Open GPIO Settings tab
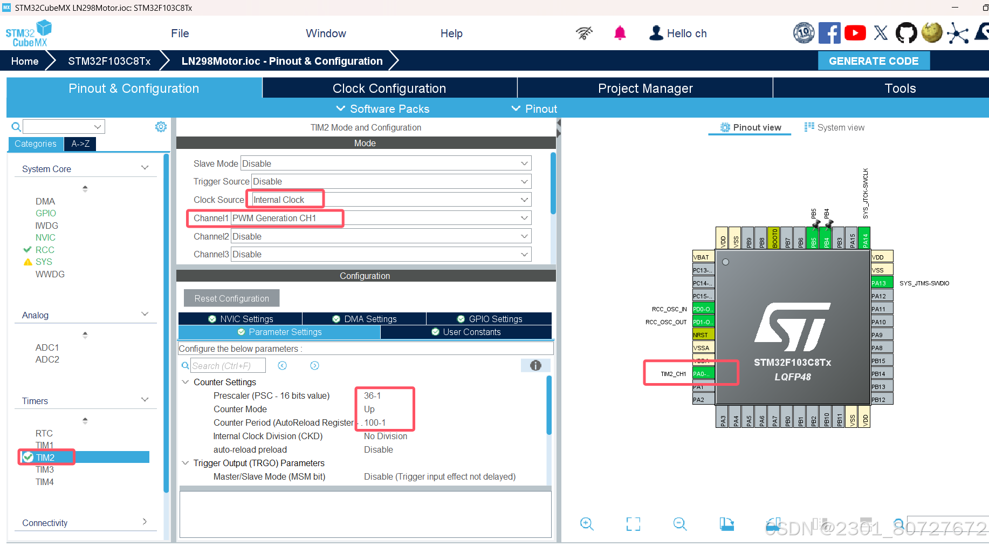Screen dimensions: 989x546 489,319
